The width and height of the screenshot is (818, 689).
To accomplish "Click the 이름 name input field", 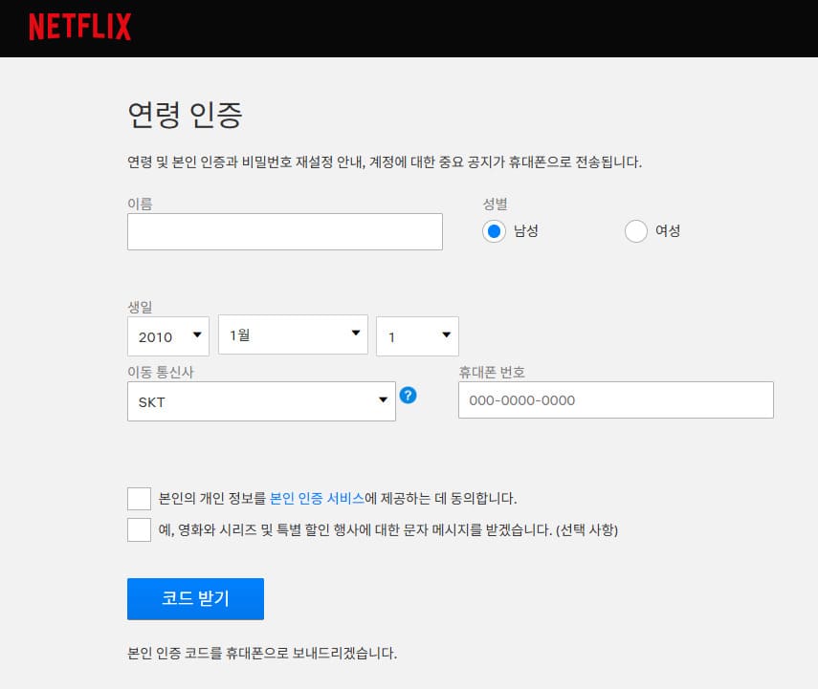I will [284, 231].
